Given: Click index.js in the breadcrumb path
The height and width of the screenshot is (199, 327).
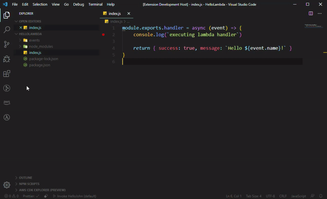Looking at the screenshot, I should click(x=116, y=22).
